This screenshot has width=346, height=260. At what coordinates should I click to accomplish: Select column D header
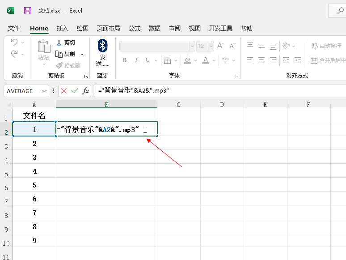(222, 104)
